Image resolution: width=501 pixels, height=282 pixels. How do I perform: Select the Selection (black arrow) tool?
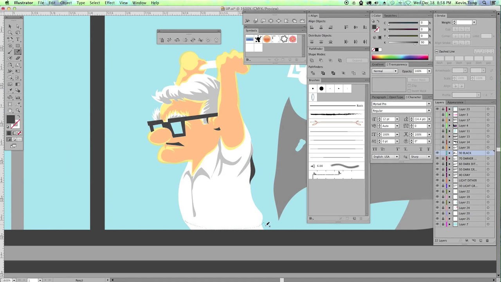[x=10, y=27]
